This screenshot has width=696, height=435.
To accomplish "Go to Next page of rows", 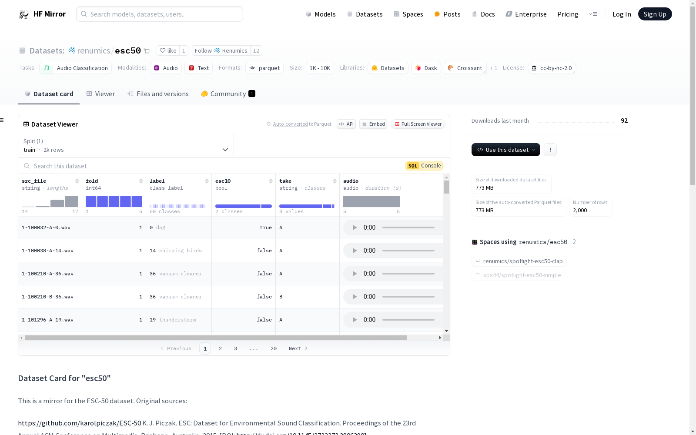I will [298, 348].
